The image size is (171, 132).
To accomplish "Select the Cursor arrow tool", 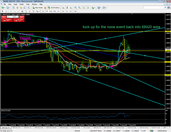I will [x=3, y=11].
